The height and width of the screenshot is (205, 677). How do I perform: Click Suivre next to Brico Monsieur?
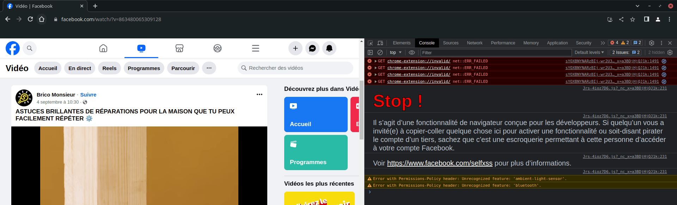pos(88,95)
